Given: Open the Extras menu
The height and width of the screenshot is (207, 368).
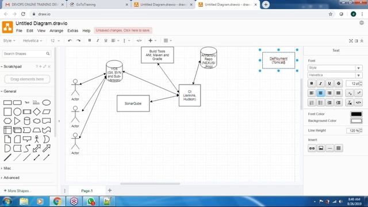Looking at the screenshot, I should coord(73,30).
